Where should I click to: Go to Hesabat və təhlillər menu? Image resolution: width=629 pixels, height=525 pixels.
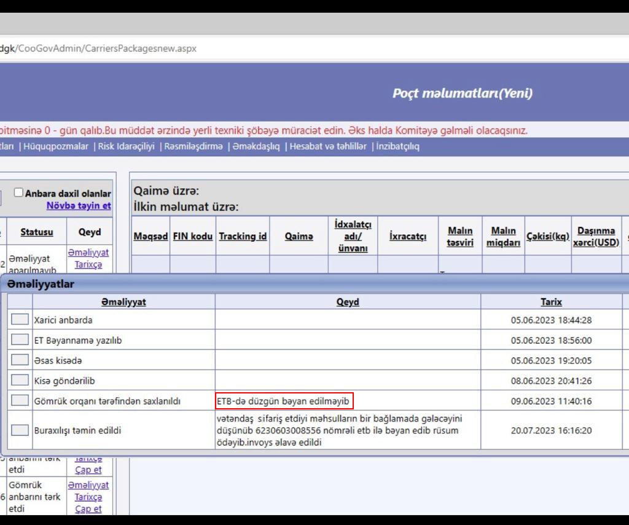[x=328, y=146]
